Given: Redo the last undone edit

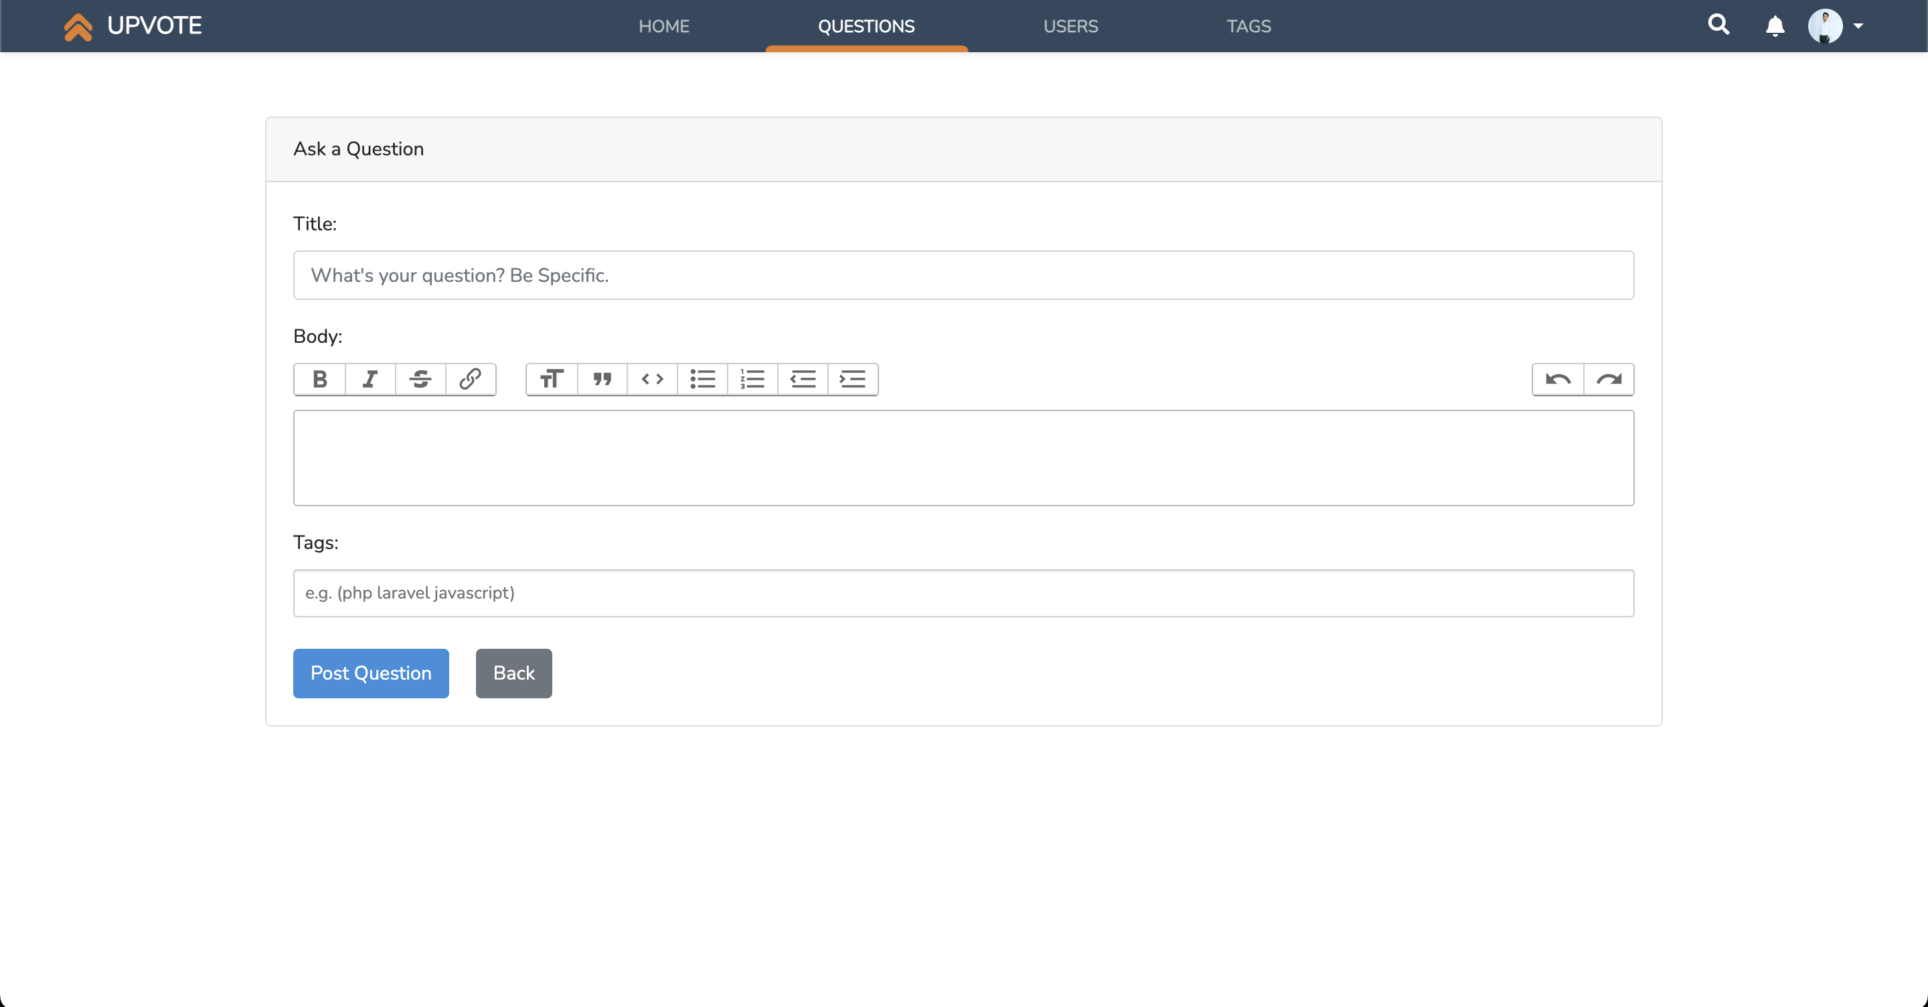Looking at the screenshot, I should coord(1609,379).
